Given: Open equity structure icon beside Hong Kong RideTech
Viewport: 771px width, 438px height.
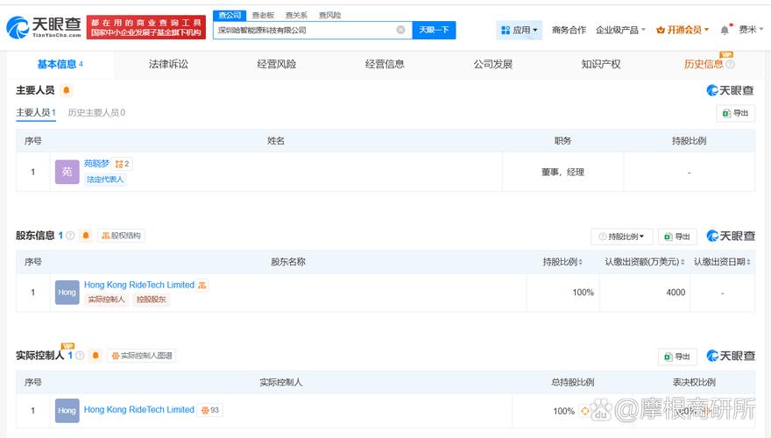Looking at the screenshot, I should click(202, 285).
